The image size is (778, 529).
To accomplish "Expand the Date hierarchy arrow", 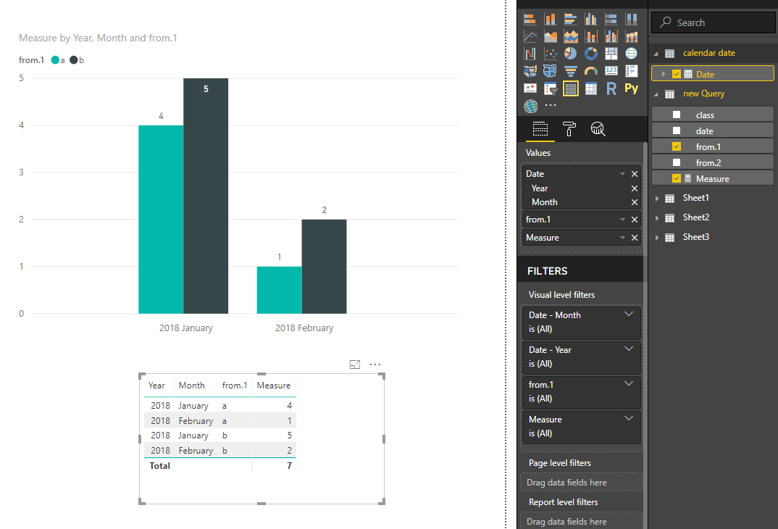I will tap(664, 74).
